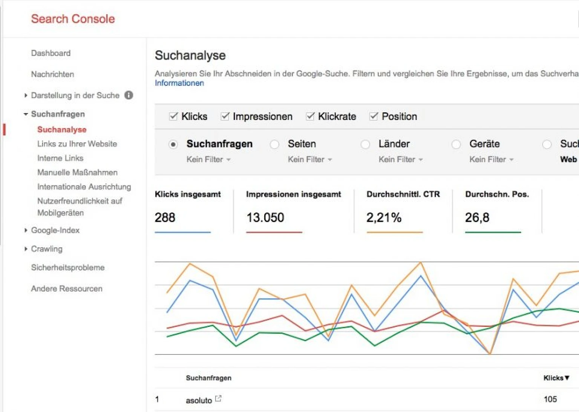Open Kein Filter dropdown under Seiten
This screenshot has height=412, width=579.
pos(310,159)
